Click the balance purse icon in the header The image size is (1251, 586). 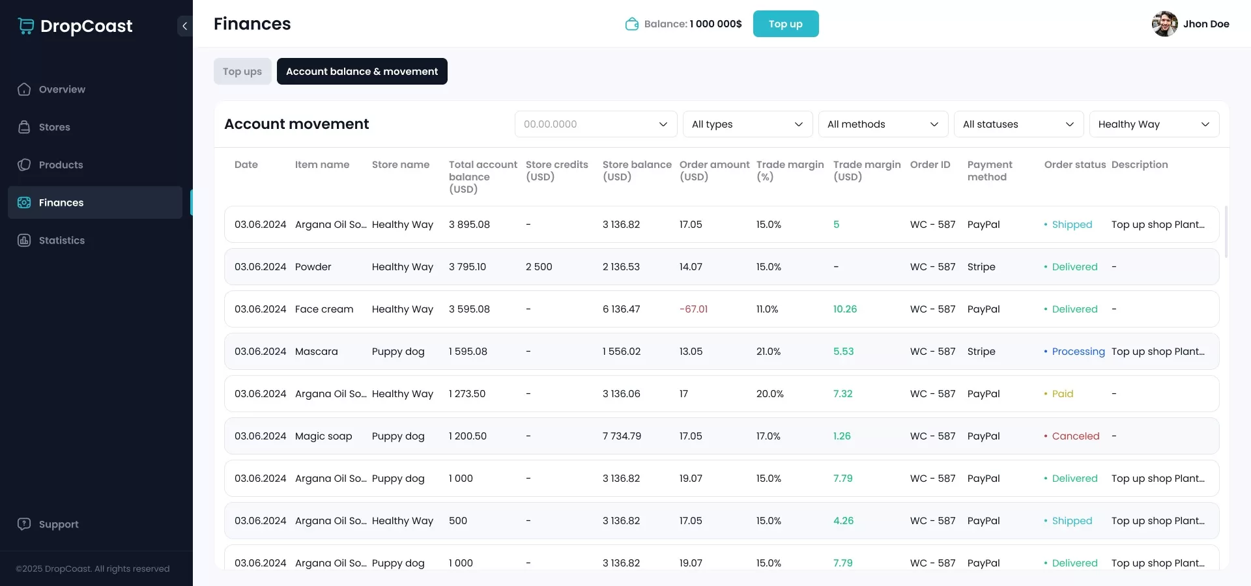[632, 23]
